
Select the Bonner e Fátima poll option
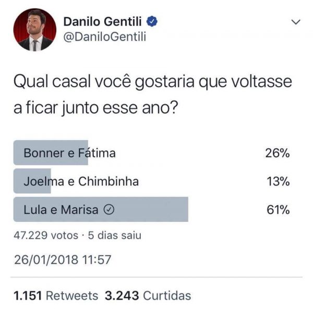(x=69, y=153)
